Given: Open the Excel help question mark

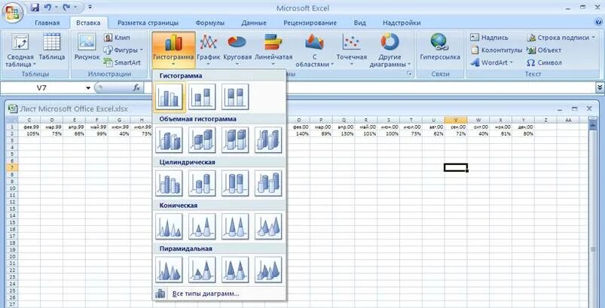Looking at the screenshot, I should click(x=598, y=23).
